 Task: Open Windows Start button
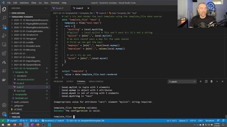point(3,125)
